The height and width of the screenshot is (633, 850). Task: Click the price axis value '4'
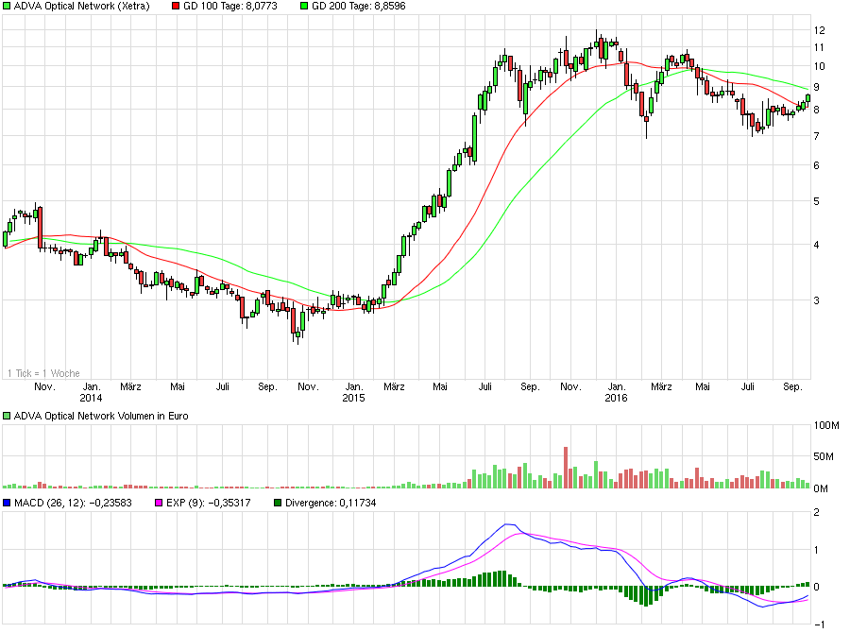point(816,245)
